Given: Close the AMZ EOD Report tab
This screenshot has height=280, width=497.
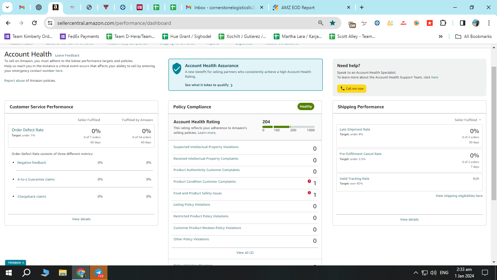Looking at the screenshot, I should click(348, 7).
